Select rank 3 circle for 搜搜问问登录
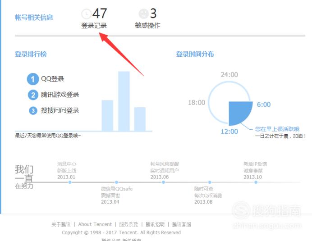This screenshot has width=312, height=241. click(33, 110)
